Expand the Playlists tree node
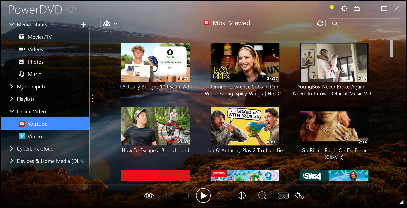 12,99
